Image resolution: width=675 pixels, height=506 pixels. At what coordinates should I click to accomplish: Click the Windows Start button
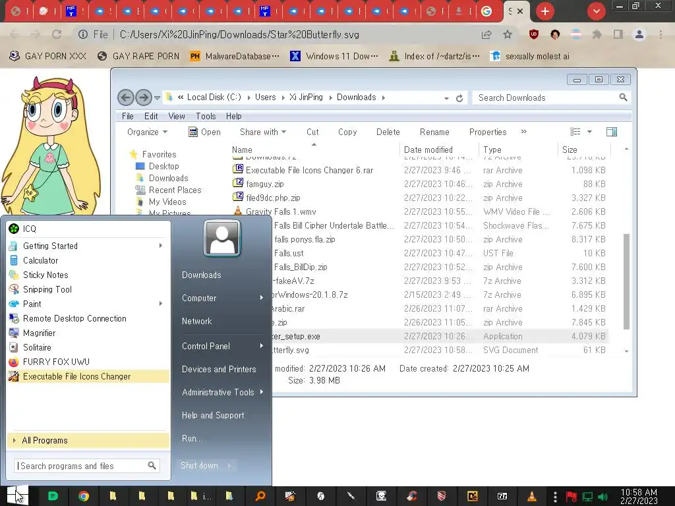[17, 495]
